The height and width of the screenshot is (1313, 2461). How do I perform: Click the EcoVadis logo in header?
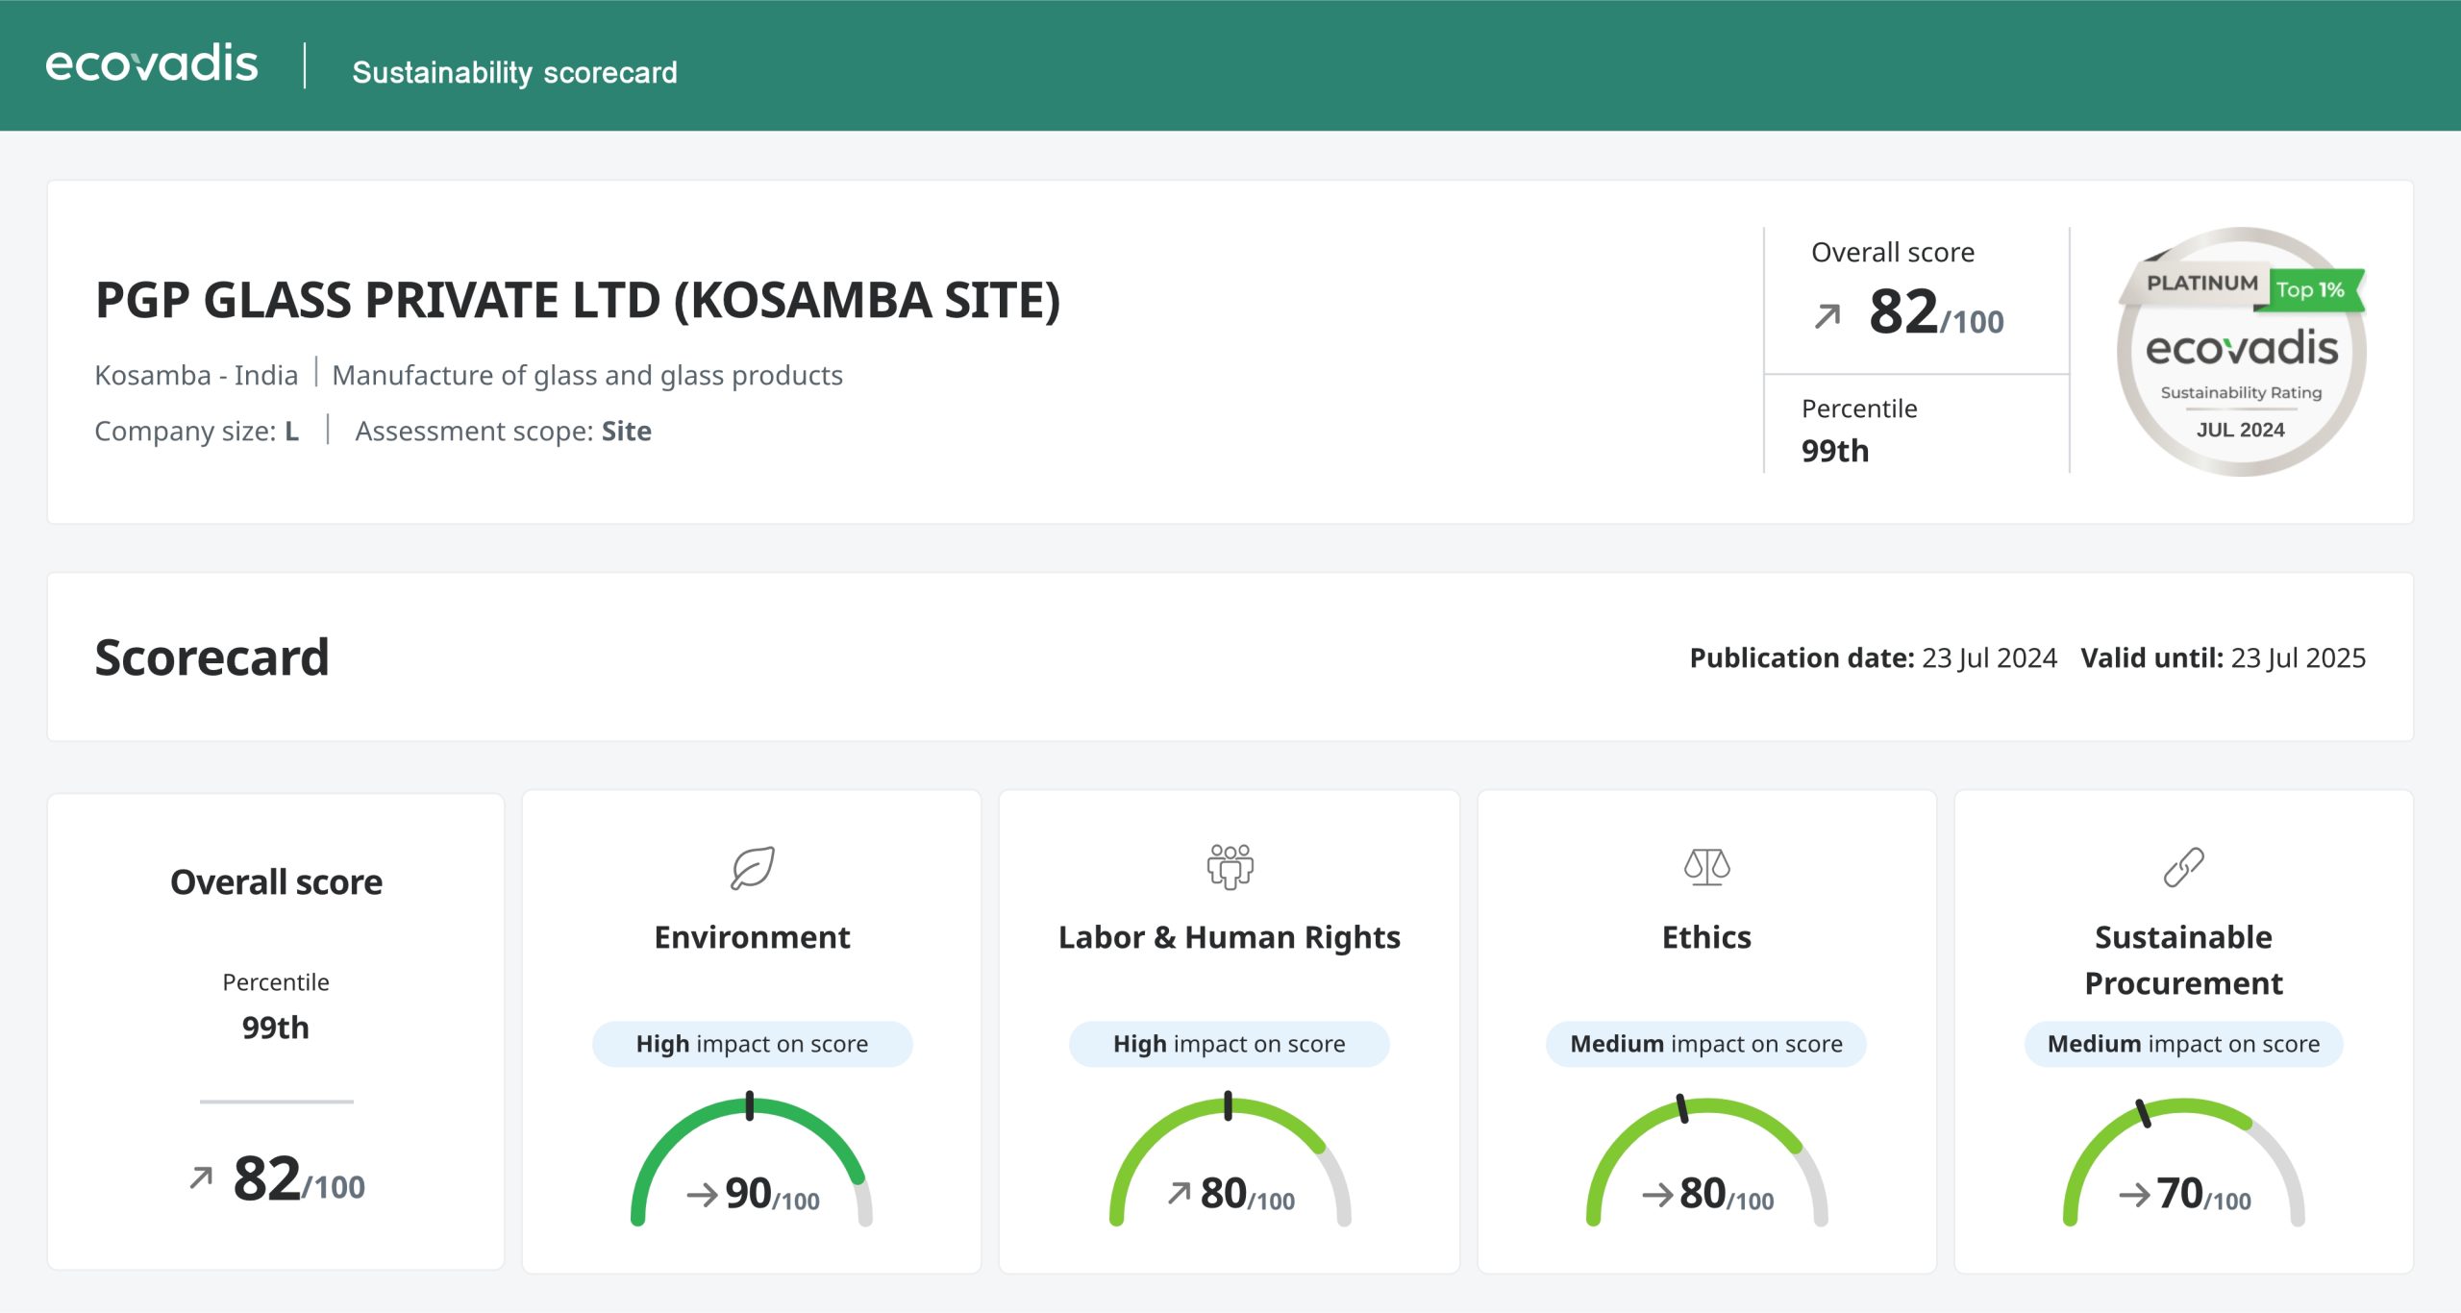tap(152, 64)
